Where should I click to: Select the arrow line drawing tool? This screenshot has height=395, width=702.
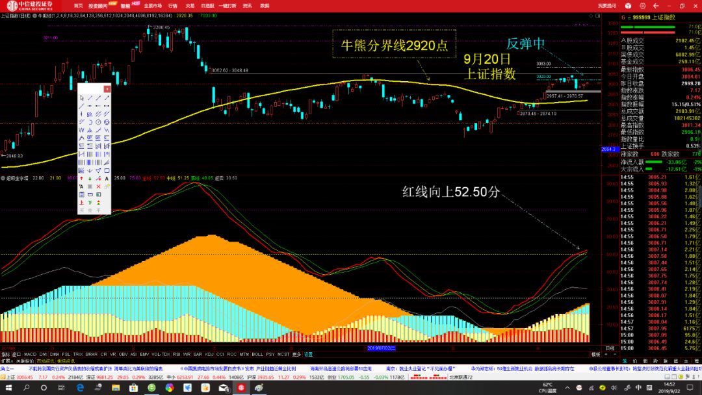[x=107, y=97]
